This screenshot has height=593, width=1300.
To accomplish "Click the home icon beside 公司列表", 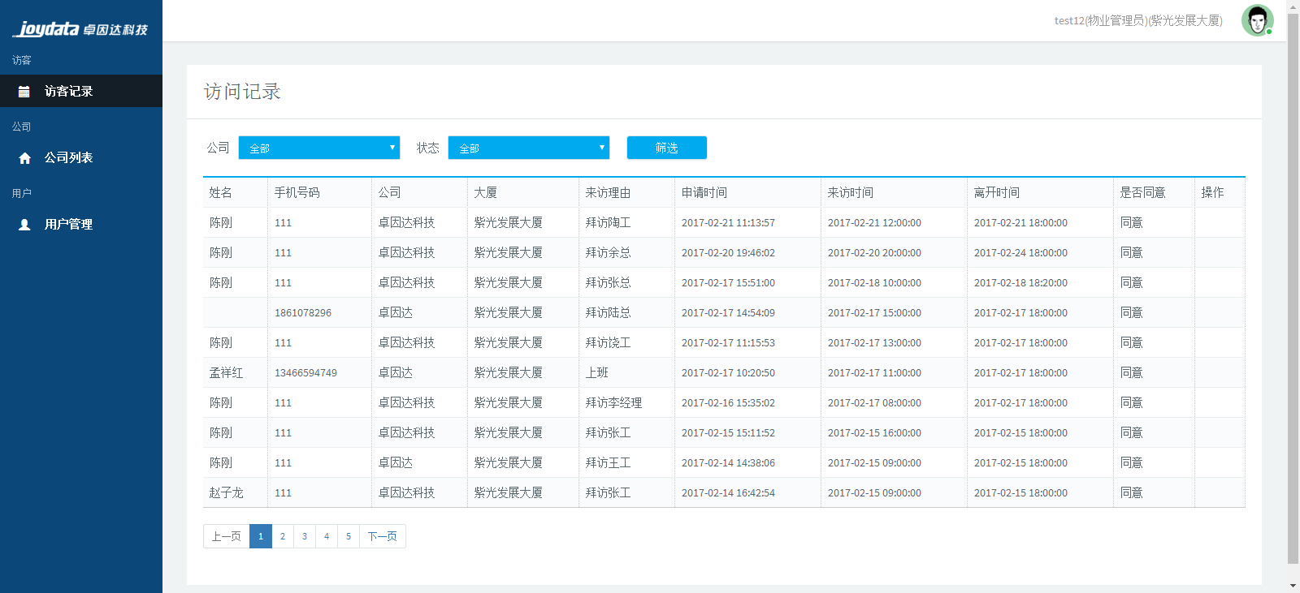I will 24,158.
